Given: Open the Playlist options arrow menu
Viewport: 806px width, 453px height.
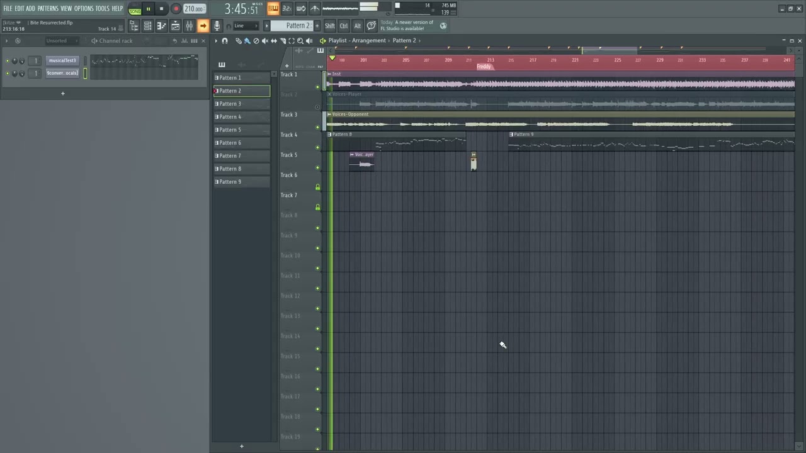Looking at the screenshot, I should 216,41.
